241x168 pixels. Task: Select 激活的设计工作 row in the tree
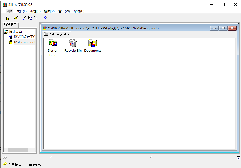[24, 37]
